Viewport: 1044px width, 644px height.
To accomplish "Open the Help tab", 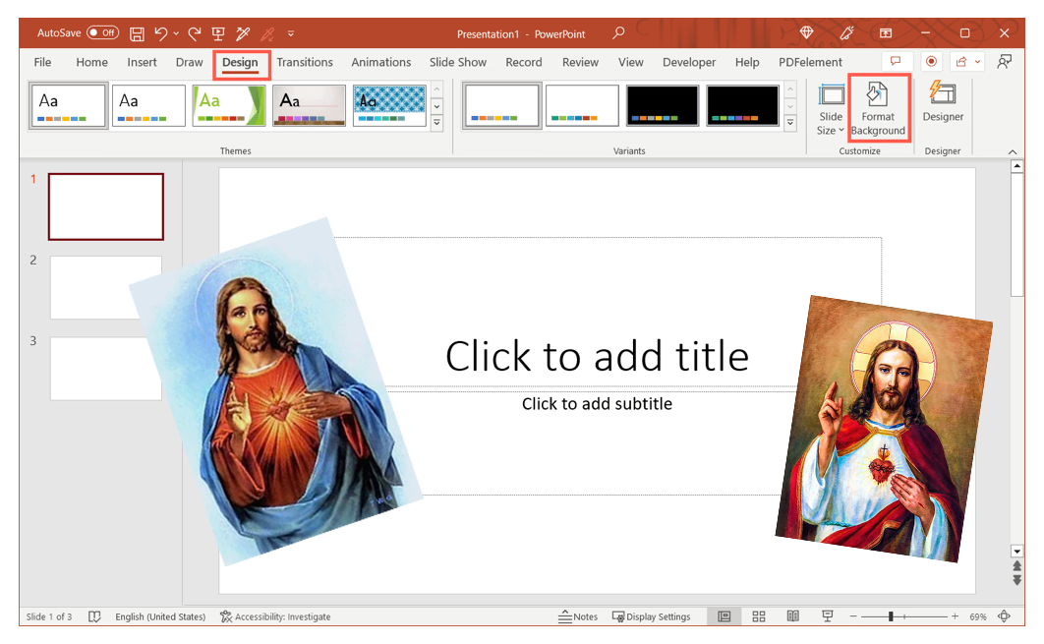I will tap(747, 62).
